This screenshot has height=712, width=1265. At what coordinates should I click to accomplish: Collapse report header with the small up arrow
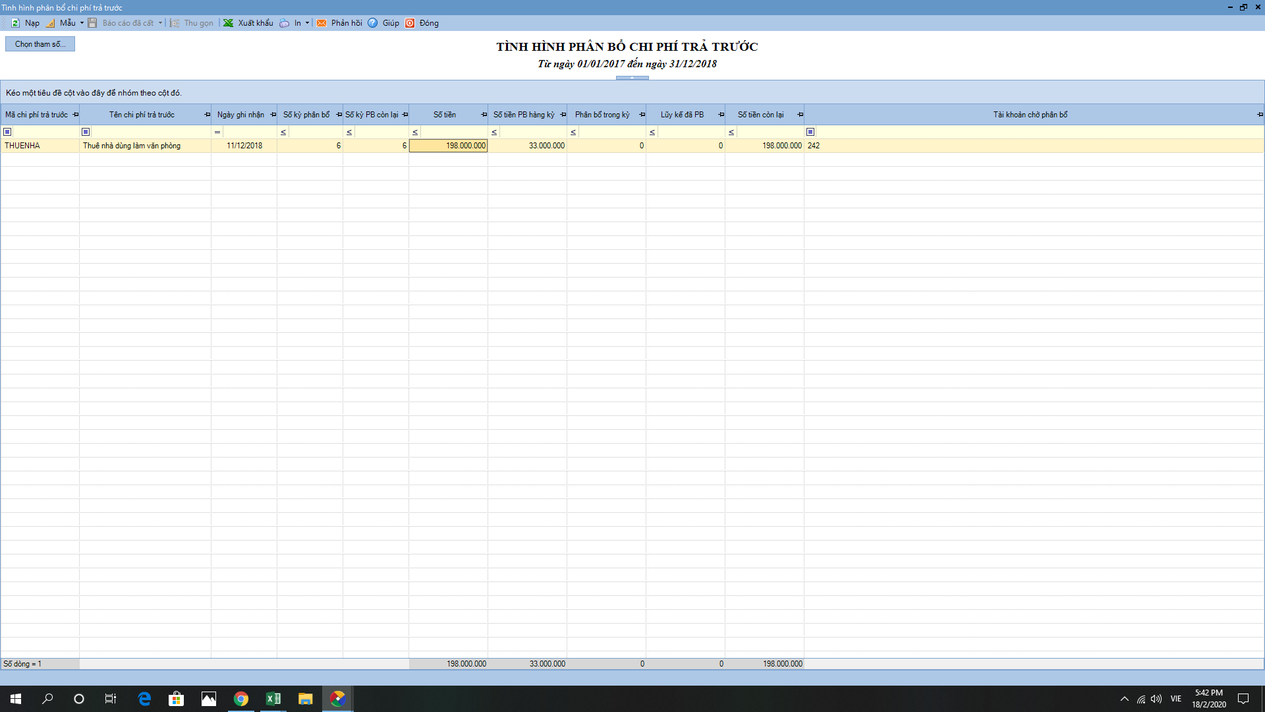tap(632, 78)
